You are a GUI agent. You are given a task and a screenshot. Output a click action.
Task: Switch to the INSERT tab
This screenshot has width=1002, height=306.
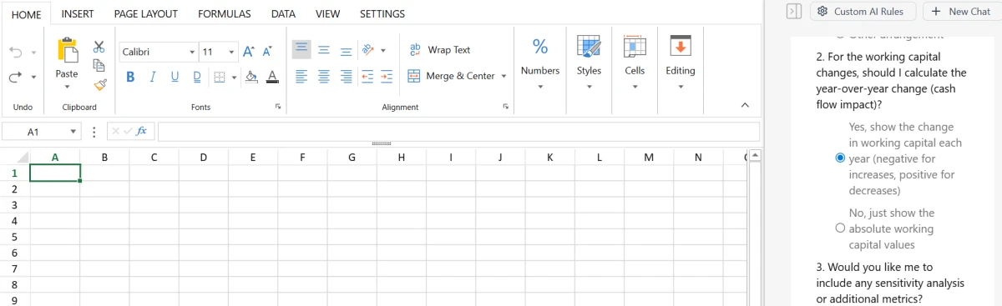[78, 14]
